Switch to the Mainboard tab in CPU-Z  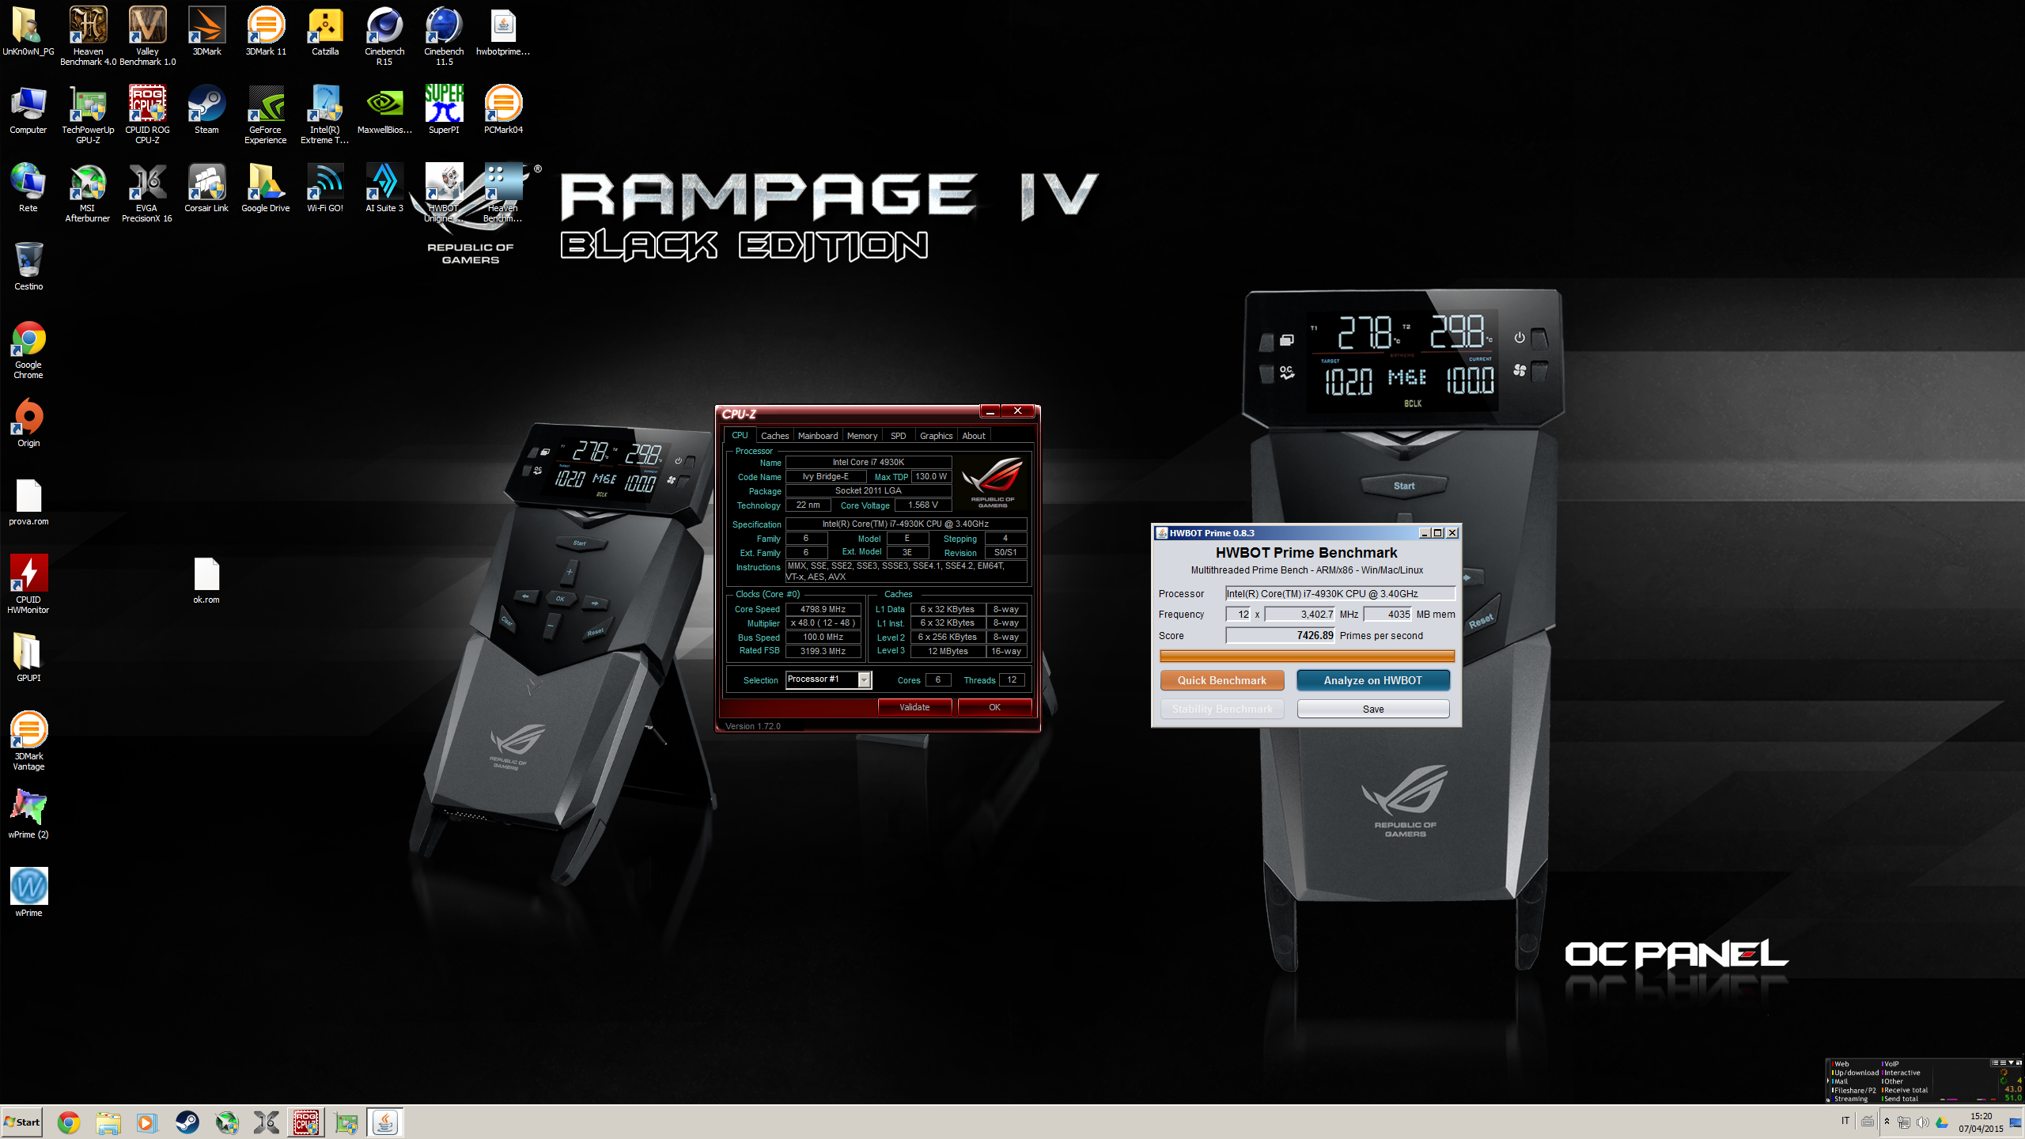(x=817, y=436)
